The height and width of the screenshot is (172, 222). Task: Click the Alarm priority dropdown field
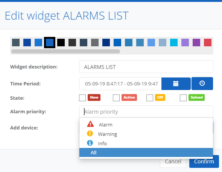coord(146,112)
